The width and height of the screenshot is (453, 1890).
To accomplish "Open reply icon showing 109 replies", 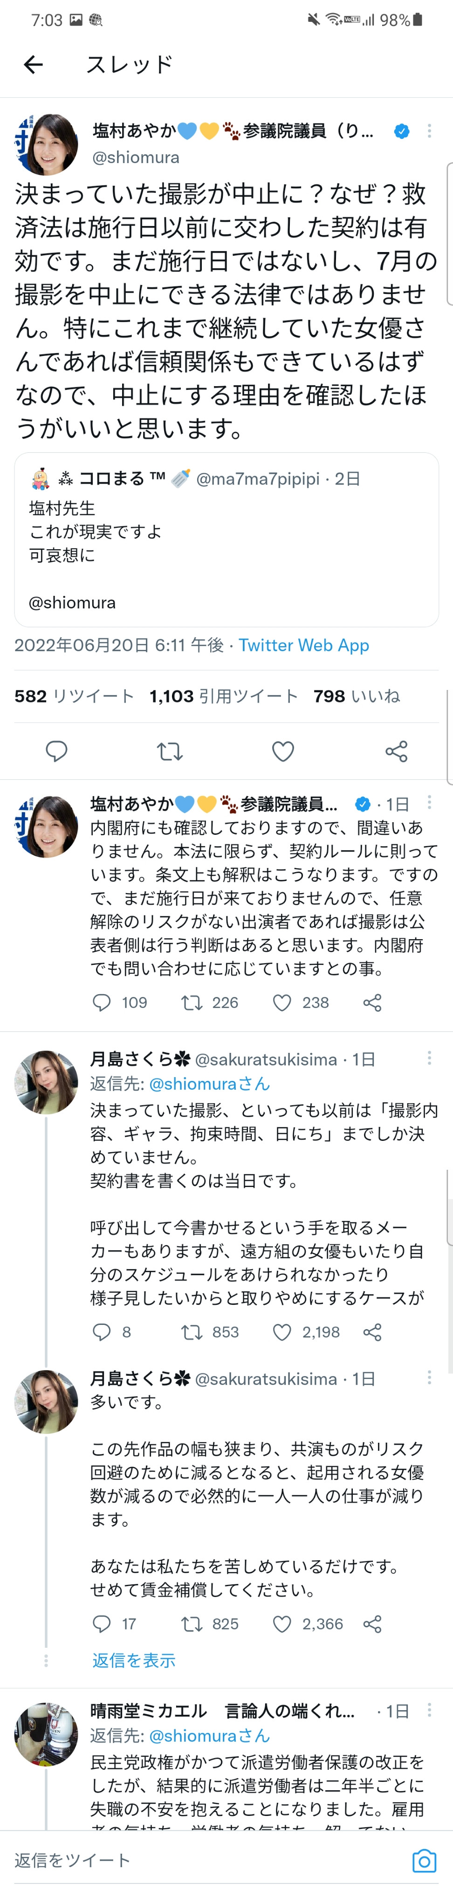I will click(x=101, y=1002).
